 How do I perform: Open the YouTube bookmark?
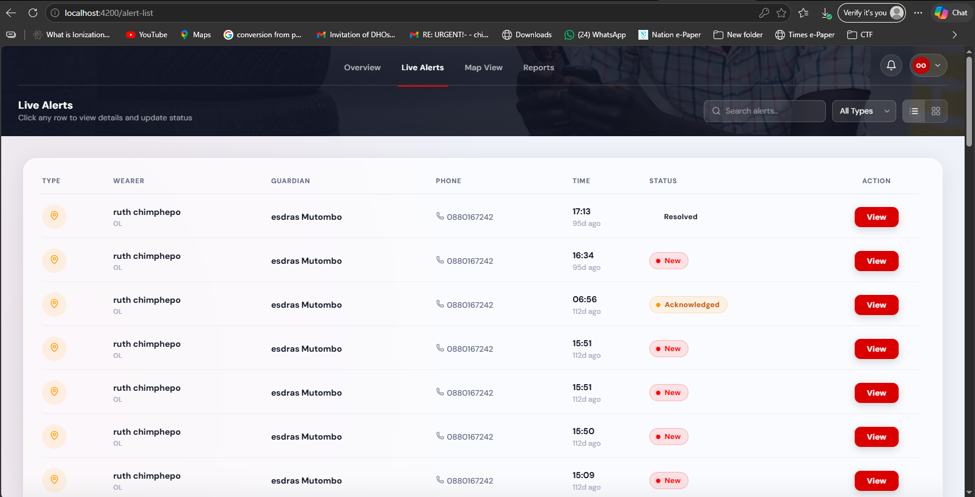point(147,35)
